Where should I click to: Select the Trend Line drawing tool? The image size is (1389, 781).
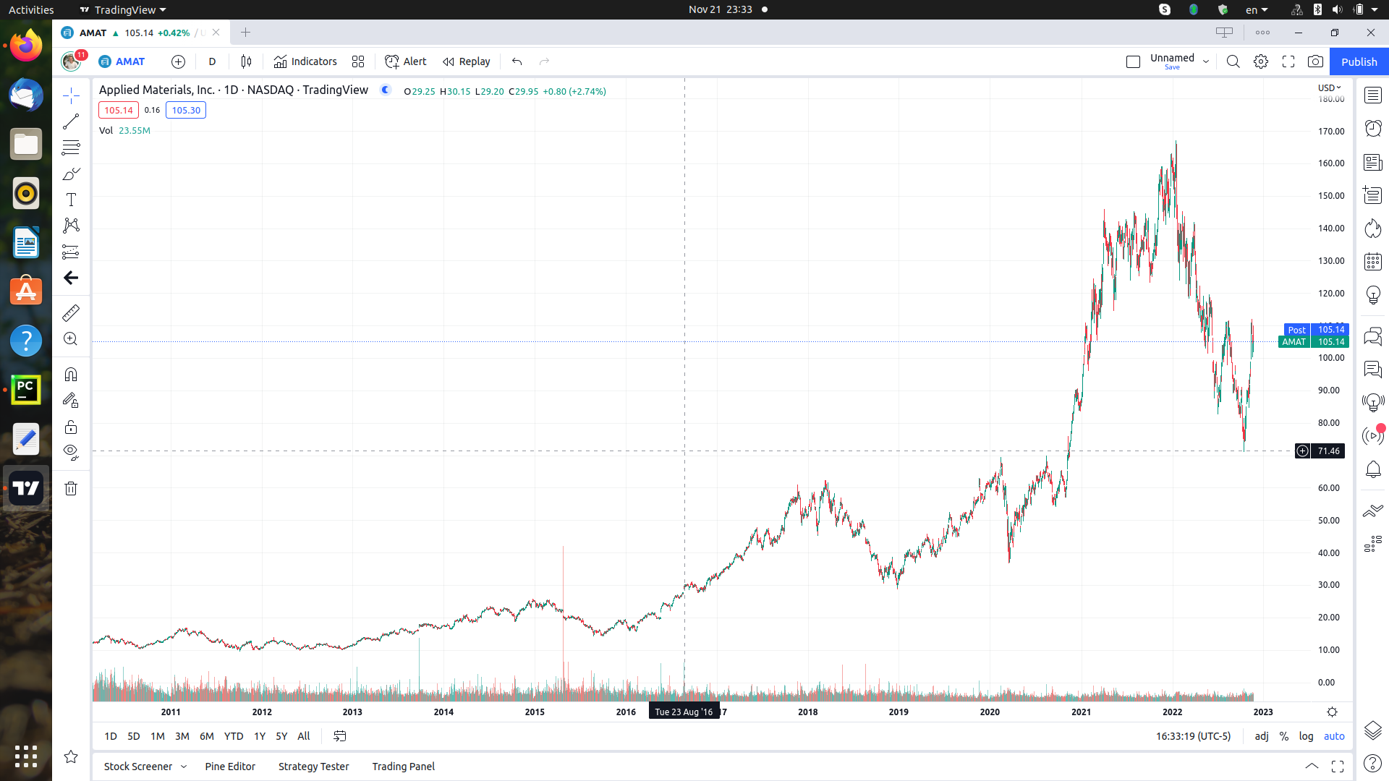(71, 121)
